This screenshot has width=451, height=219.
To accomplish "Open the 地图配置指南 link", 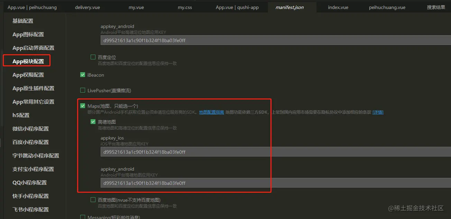I will pyautogui.click(x=211, y=112).
